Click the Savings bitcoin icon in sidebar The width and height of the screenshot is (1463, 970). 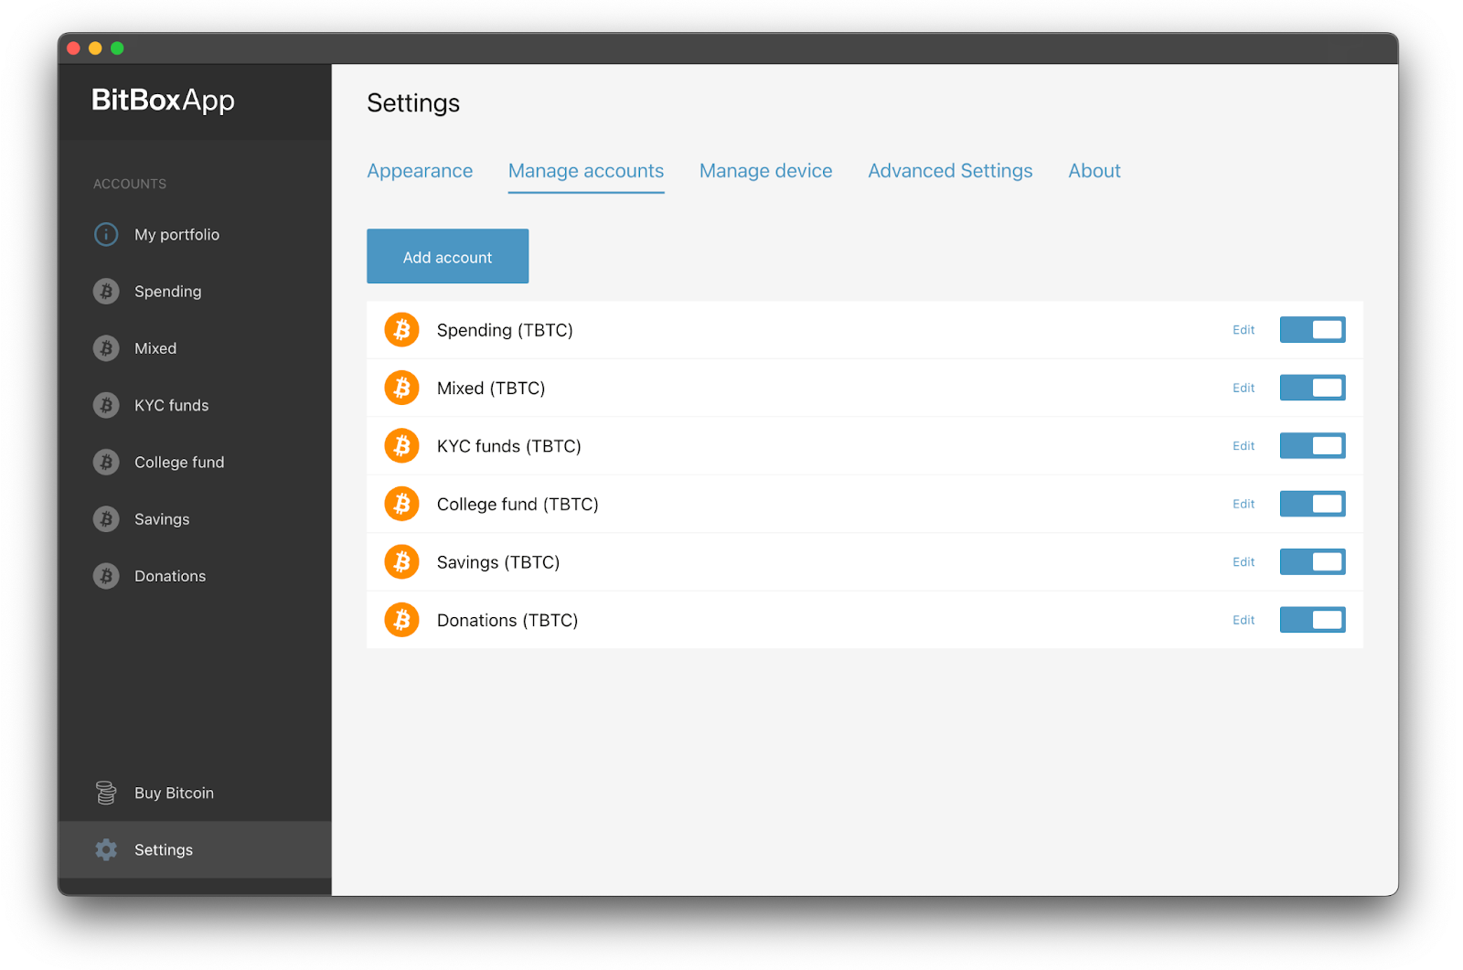point(106,519)
